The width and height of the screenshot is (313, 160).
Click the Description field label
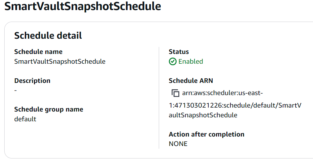click(x=32, y=81)
